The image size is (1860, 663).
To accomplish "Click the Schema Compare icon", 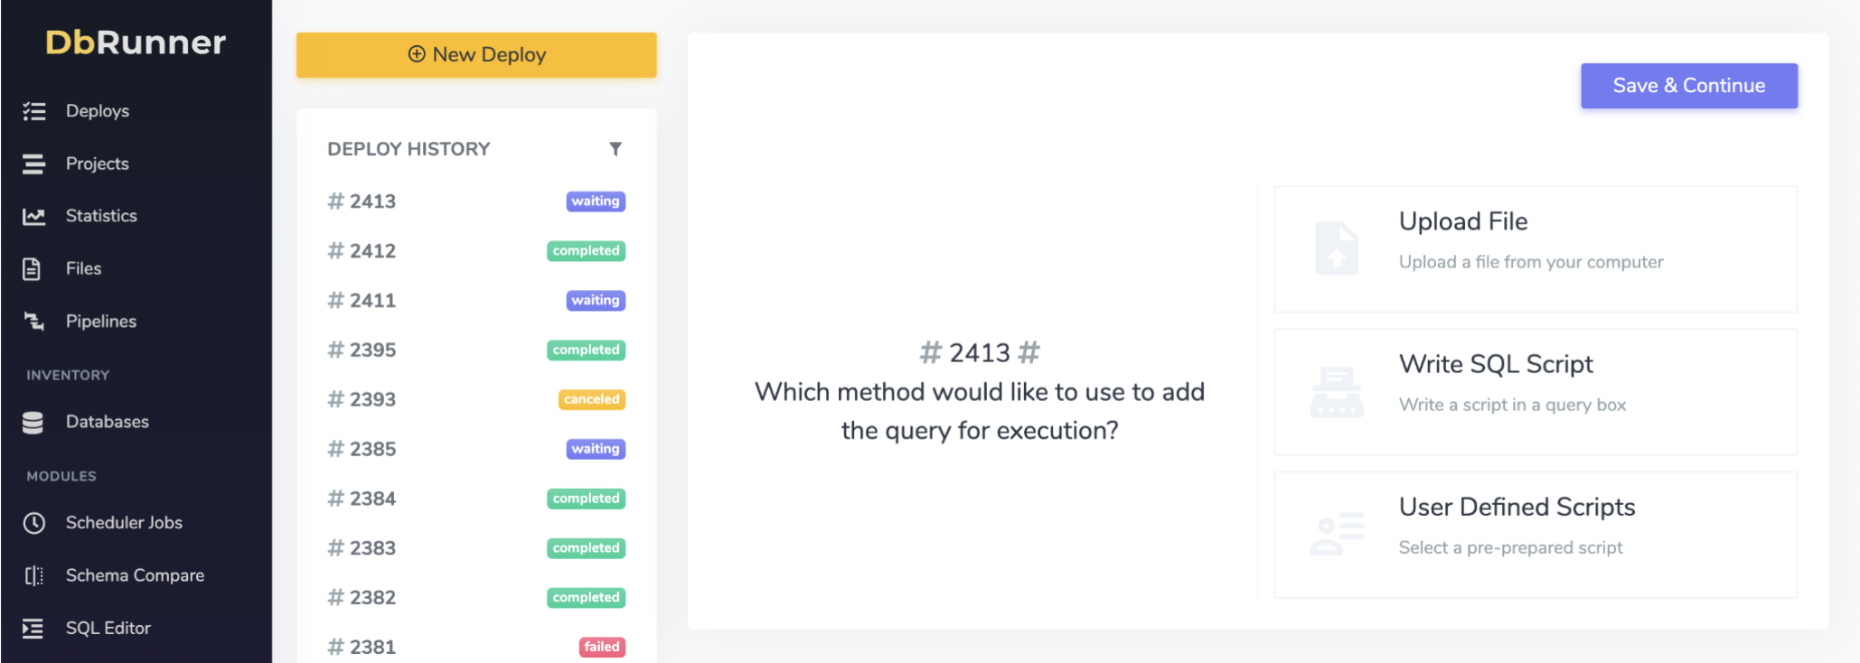I will click(x=34, y=575).
